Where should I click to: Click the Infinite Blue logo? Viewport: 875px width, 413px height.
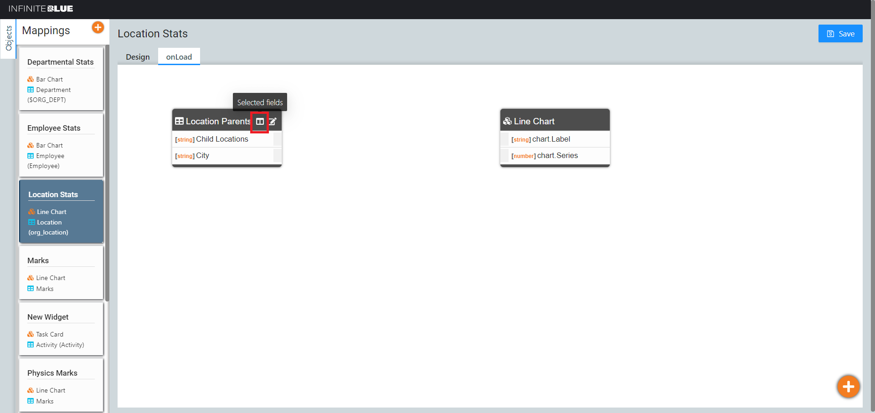[41, 9]
